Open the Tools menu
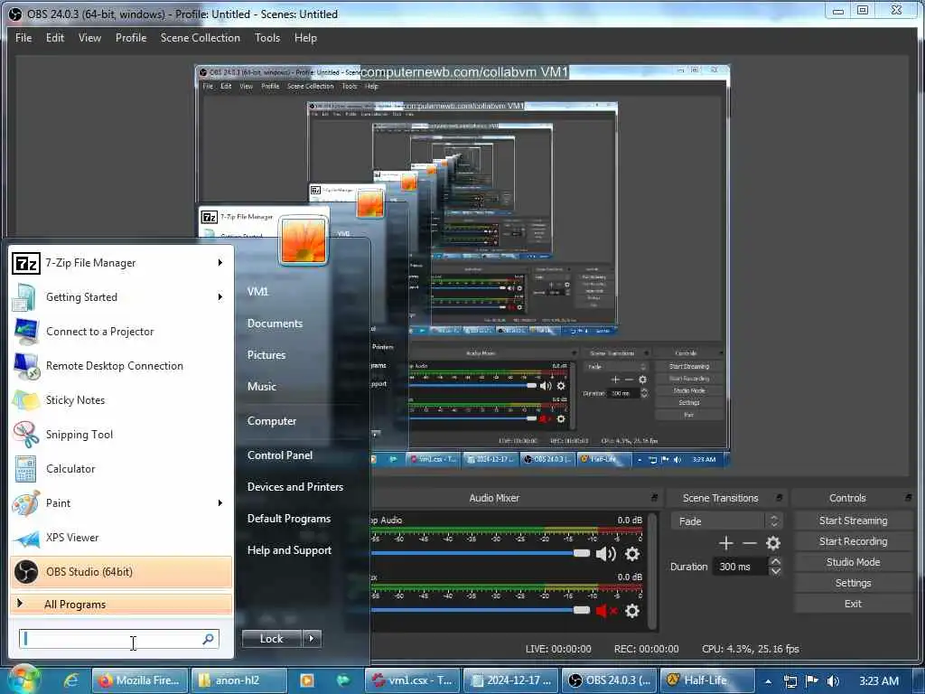Viewport: 925px width, 694px height. pyautogui.click(x=267, y=38)
